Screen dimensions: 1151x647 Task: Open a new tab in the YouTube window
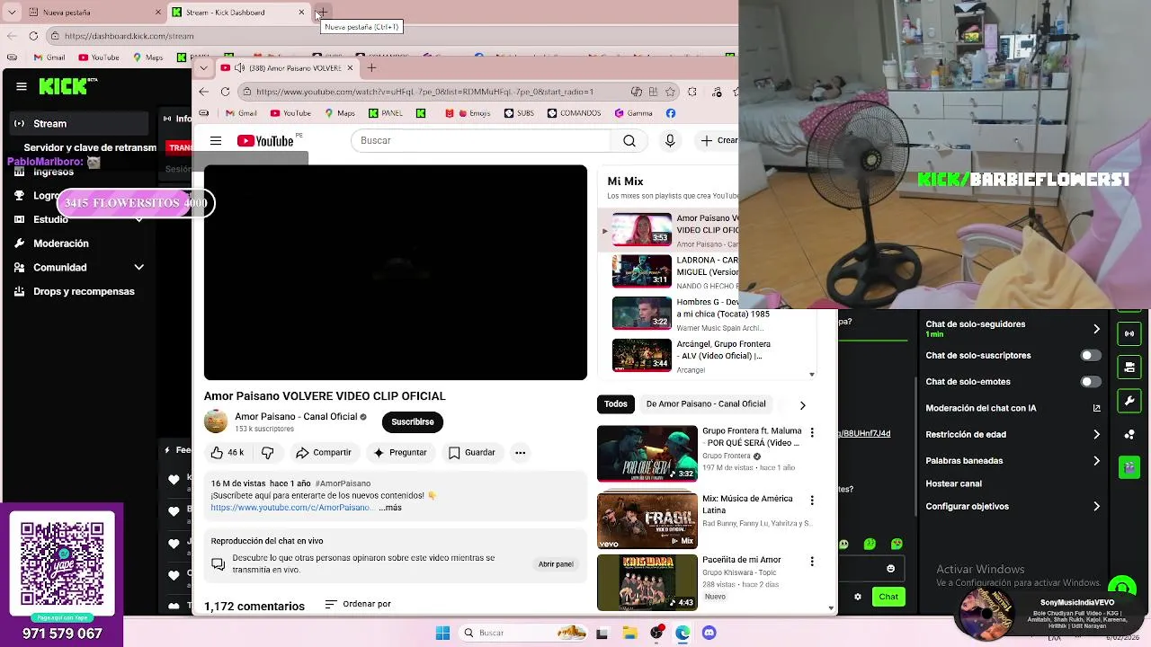tap(371, 67)
